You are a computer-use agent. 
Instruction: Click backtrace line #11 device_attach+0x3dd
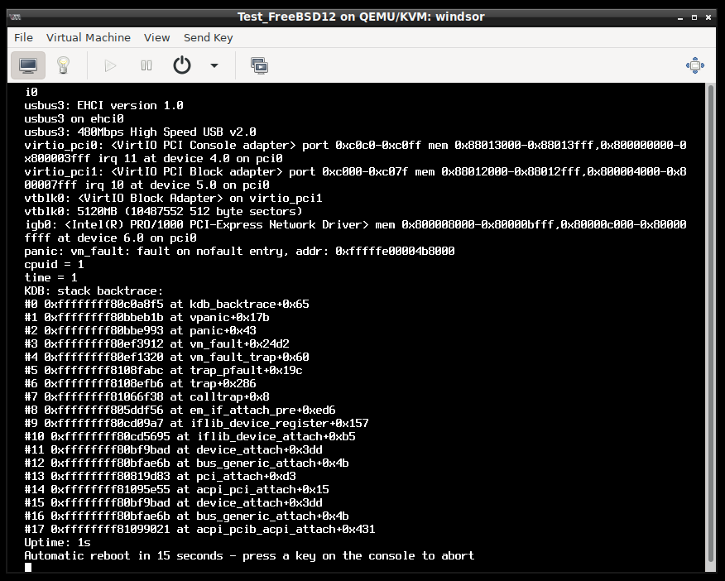(174, 449)
